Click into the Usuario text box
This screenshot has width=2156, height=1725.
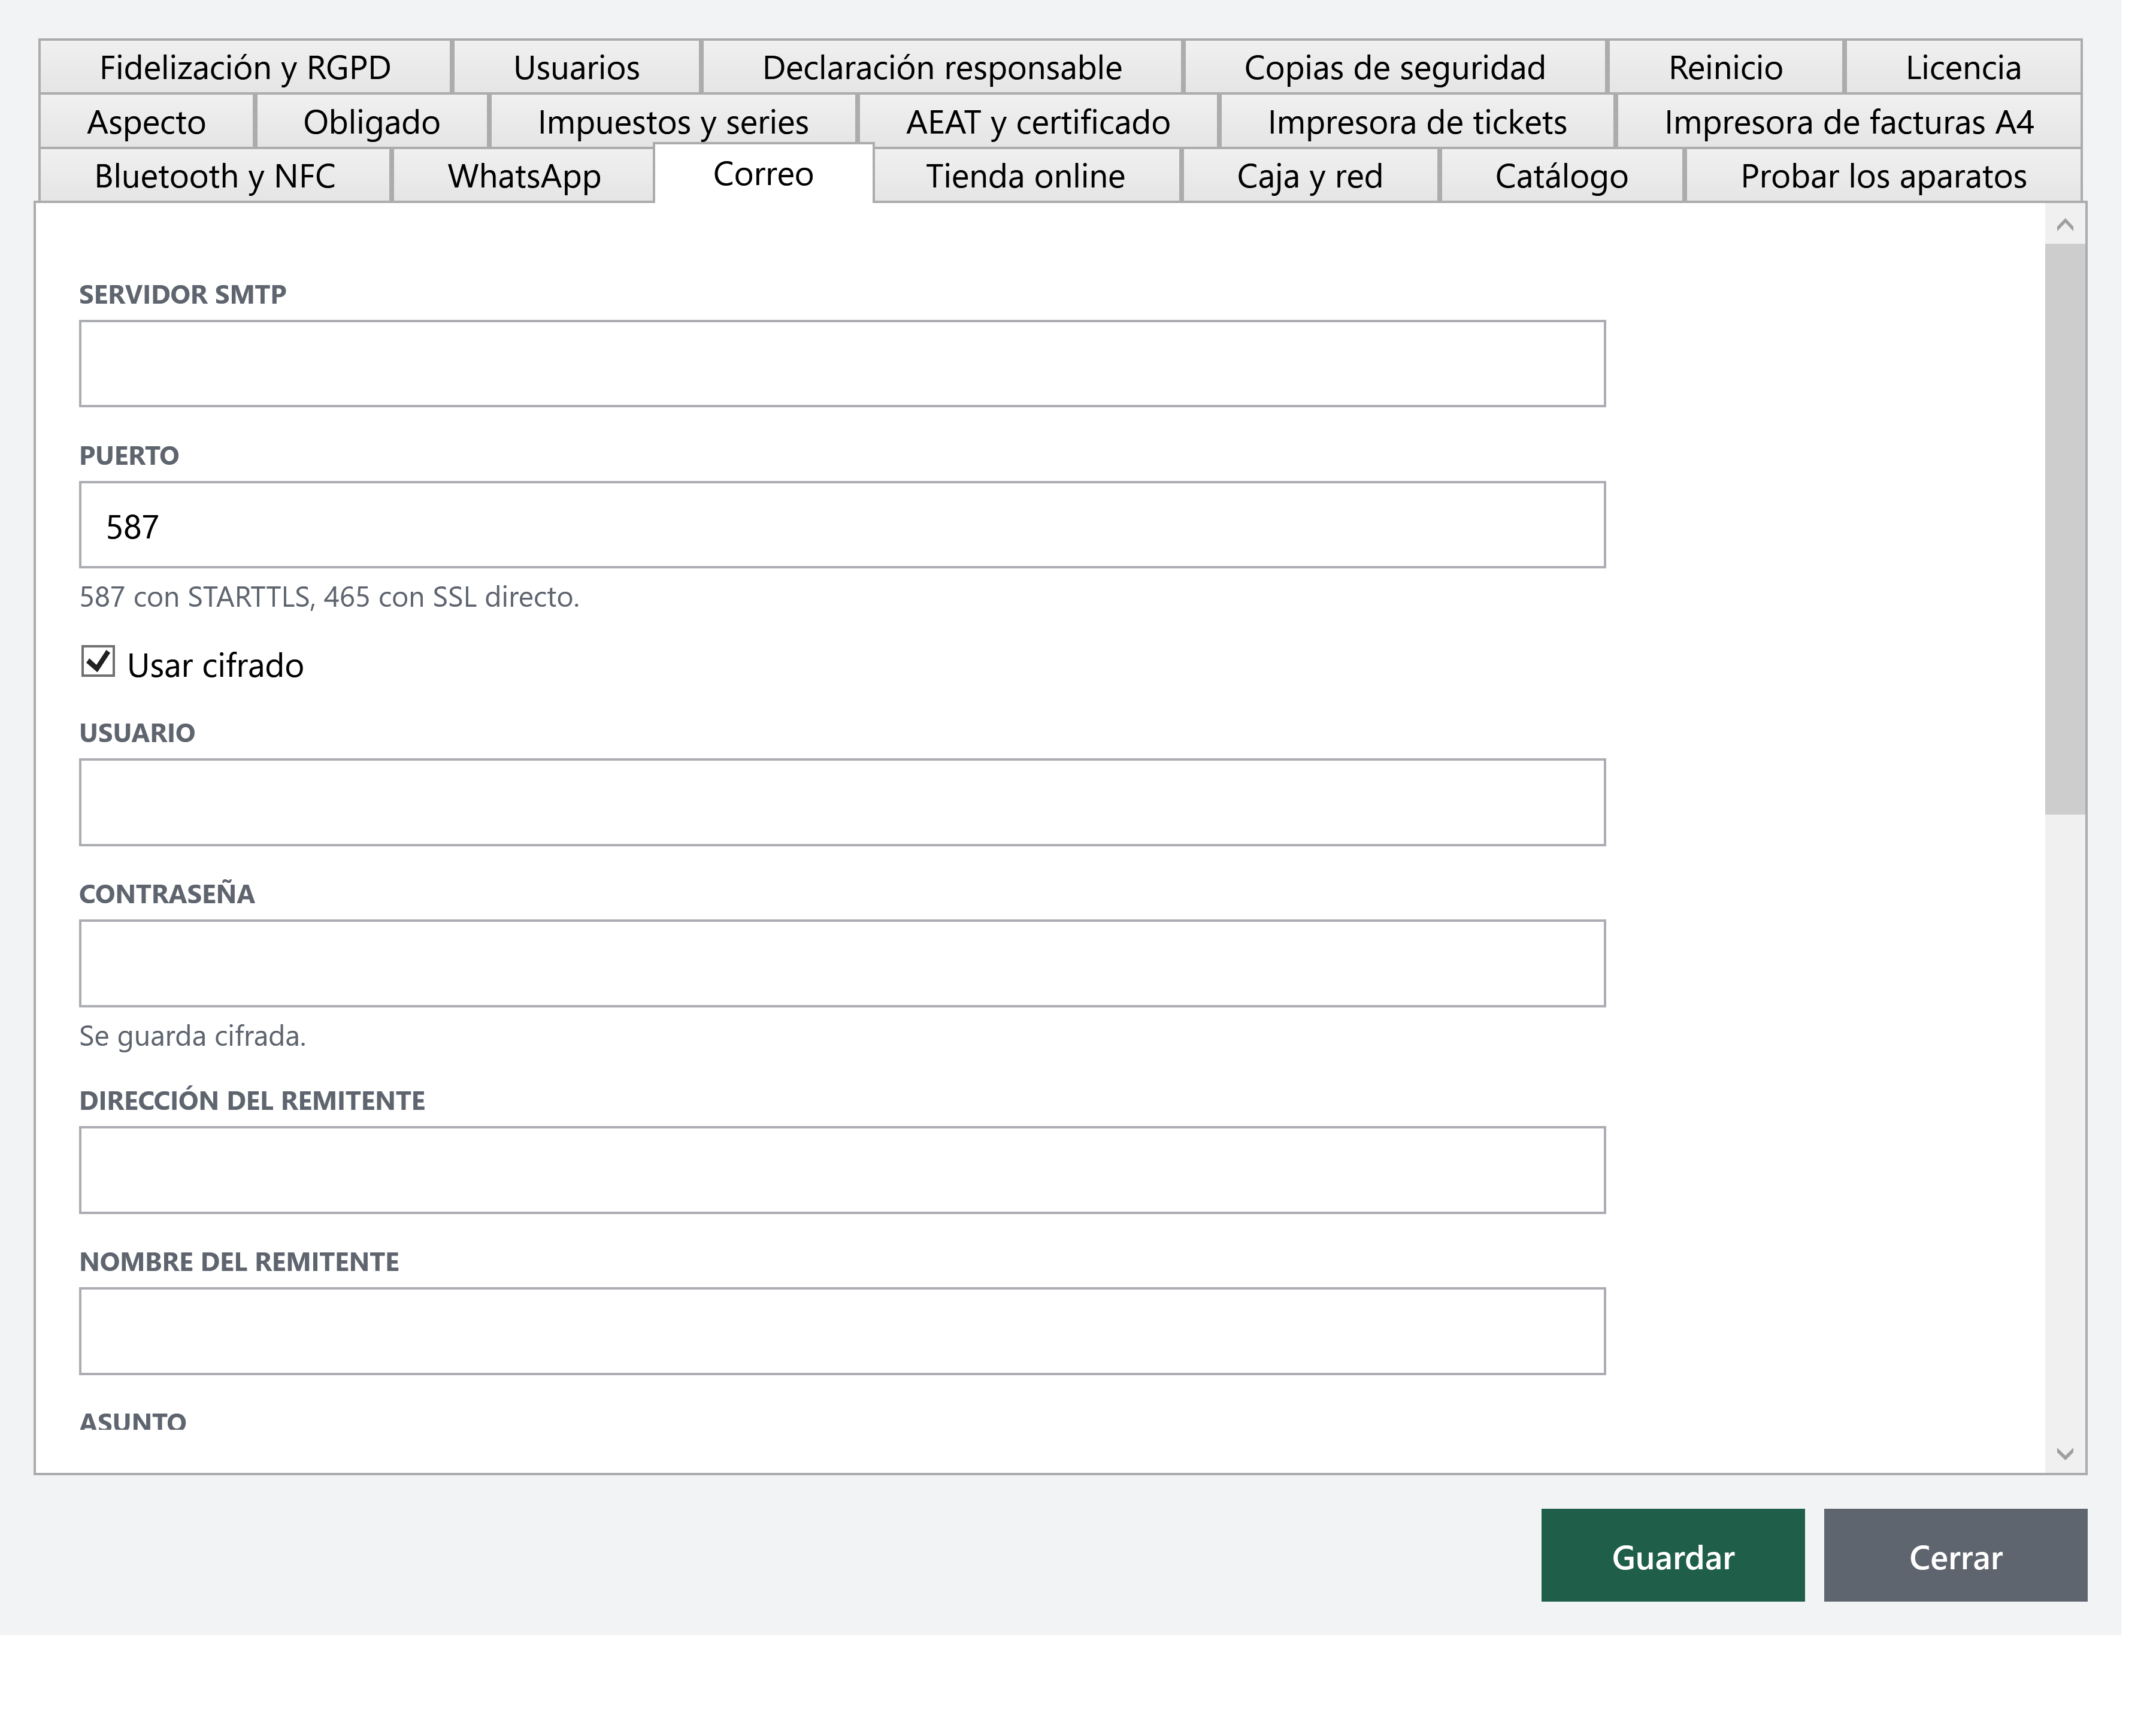pos(842,802)
